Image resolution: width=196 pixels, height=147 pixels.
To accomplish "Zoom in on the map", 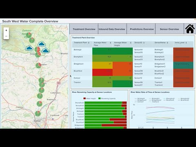I will coord(6,30).
